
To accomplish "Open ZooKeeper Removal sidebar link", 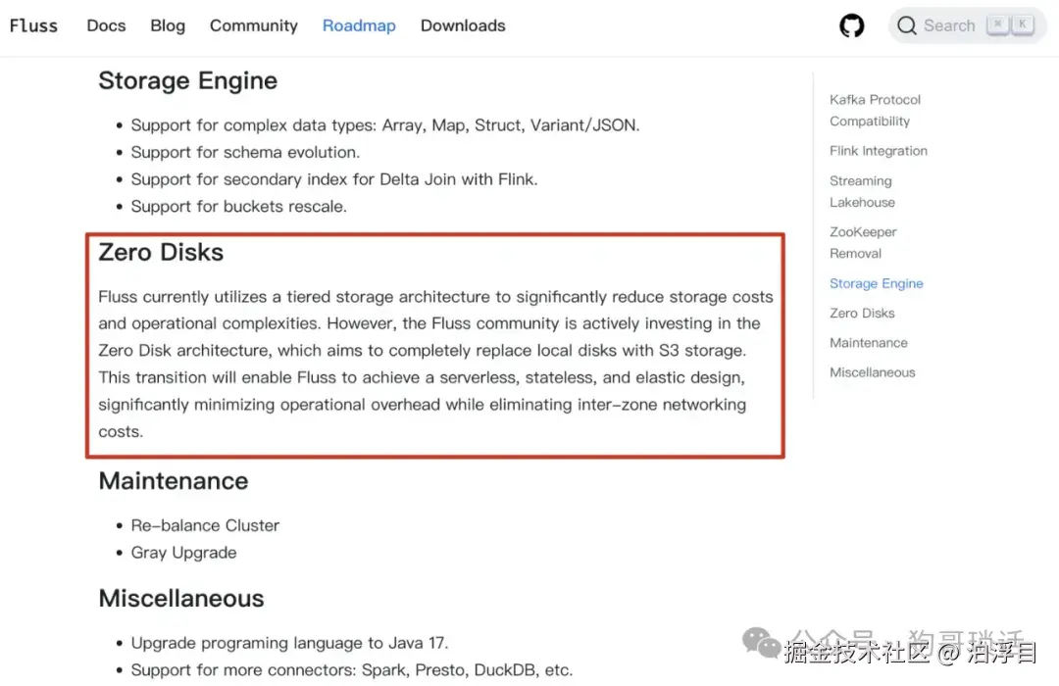I will pyautogui.click(x=863, y=242).
